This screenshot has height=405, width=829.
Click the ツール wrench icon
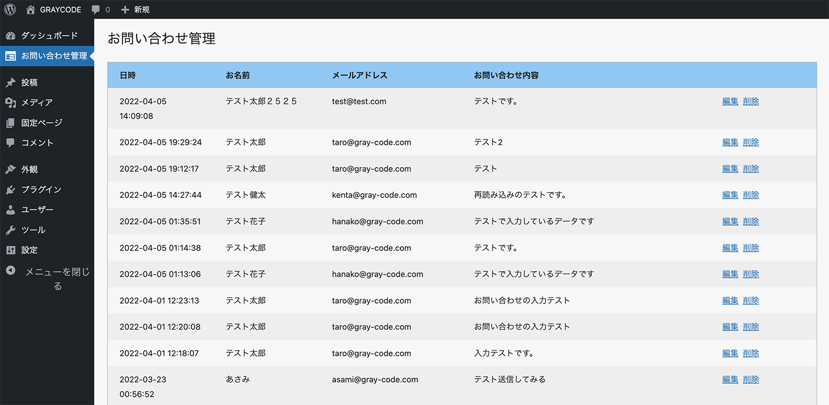click(x=10, y=230)
